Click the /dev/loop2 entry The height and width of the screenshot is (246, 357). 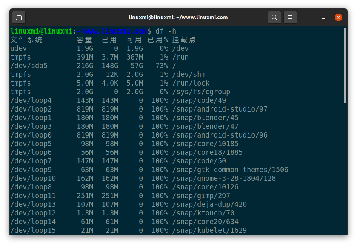(31, 109)
